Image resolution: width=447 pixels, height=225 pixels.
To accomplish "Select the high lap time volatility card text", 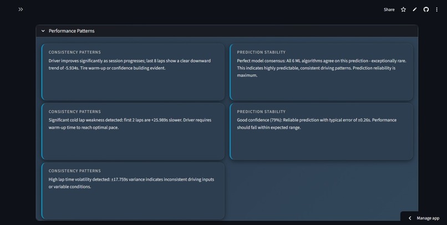I will click(131, 183).
